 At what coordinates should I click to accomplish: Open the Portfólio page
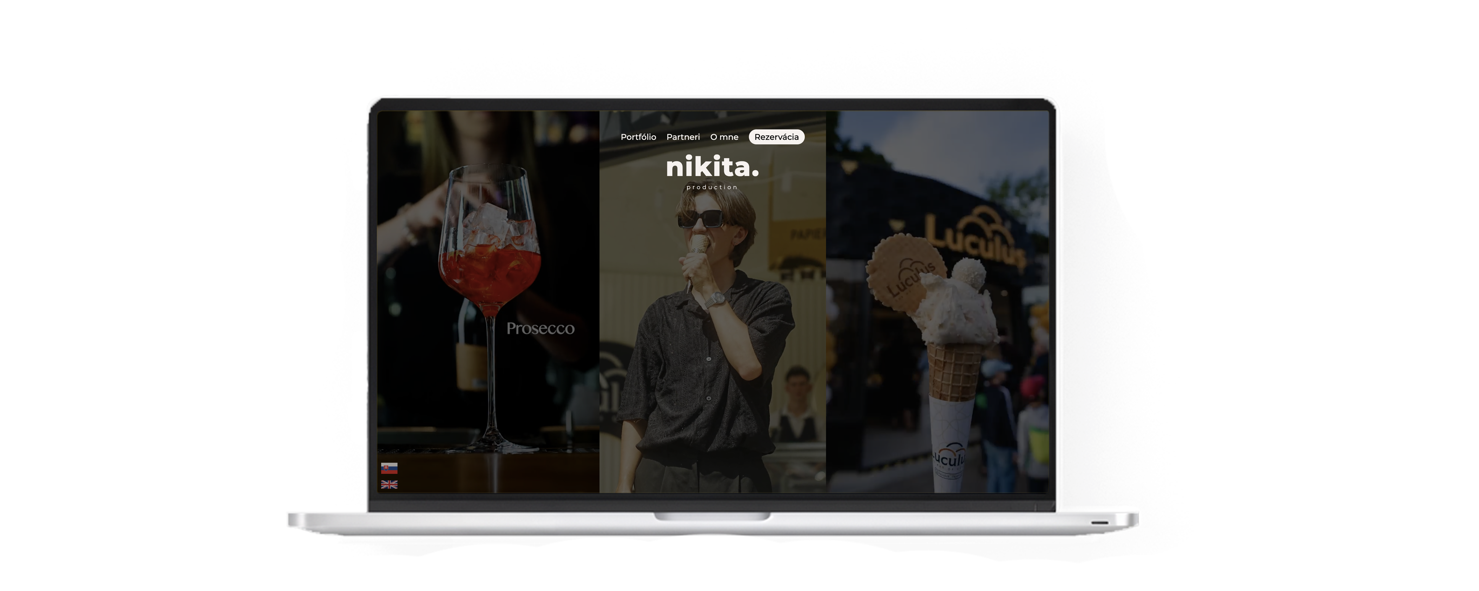[638, 137]
